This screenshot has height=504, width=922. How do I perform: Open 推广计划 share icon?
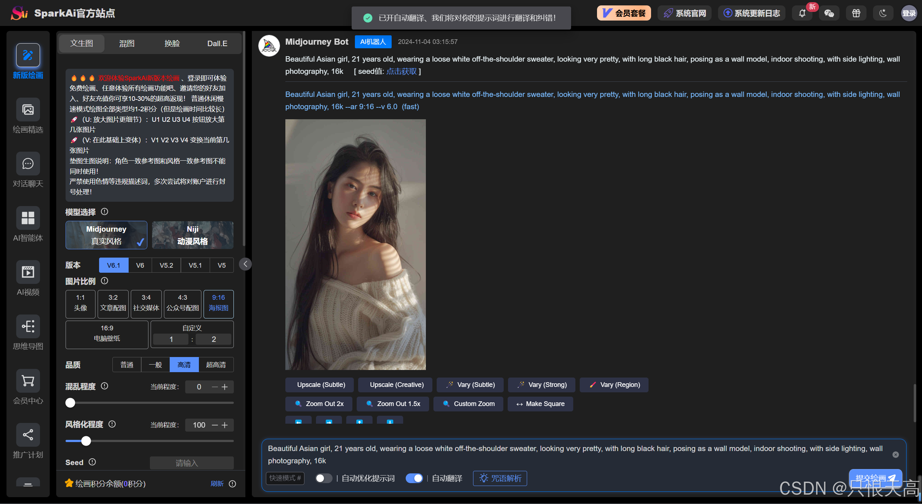[28, 435]
